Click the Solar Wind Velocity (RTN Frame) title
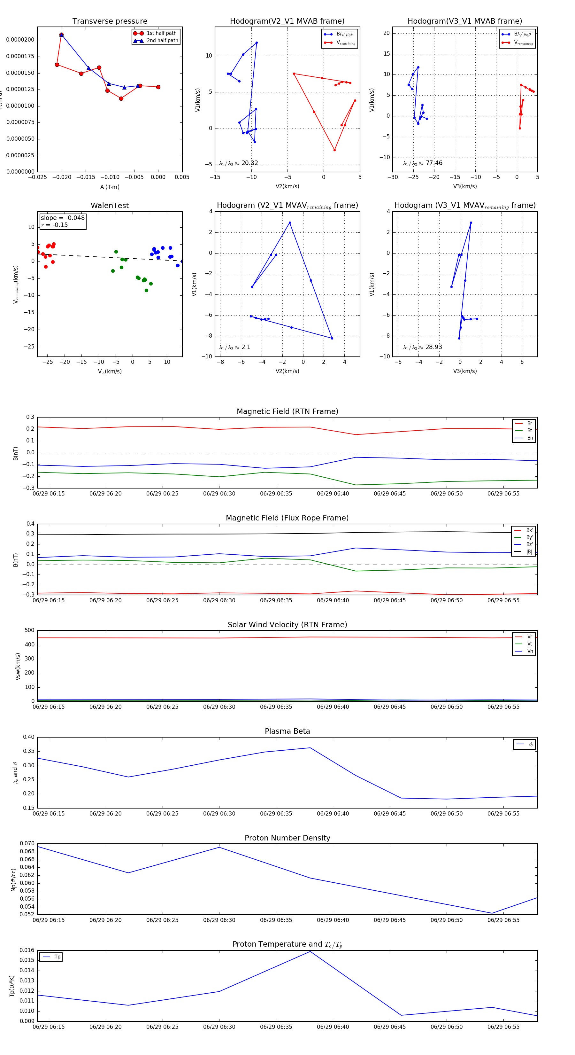The image size is (575, 1055). tap(287, 625)
